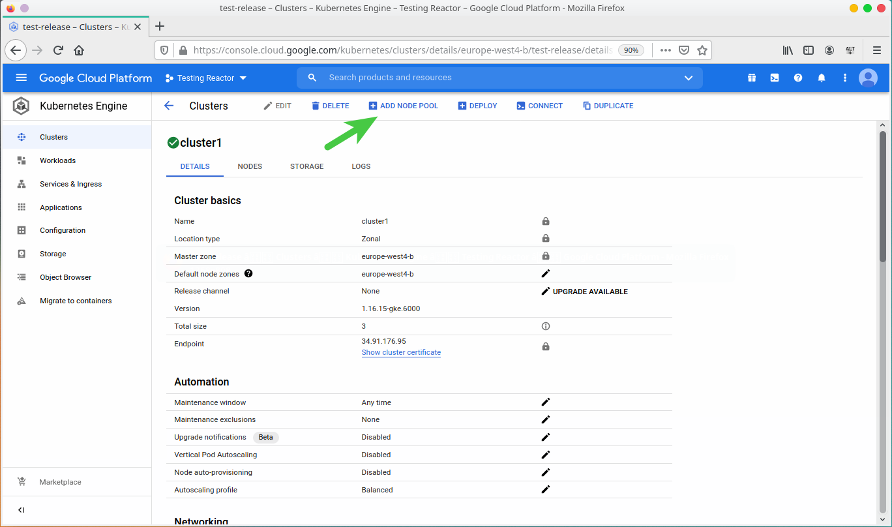Switch to the NODES tab
Image resolution: width=892 pixels, height=527 pixels.
point(250,166)
